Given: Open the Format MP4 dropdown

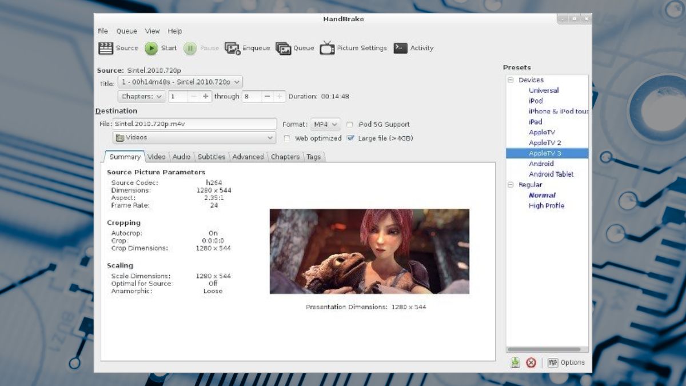Looking at the screenshot, I should 326,125.
